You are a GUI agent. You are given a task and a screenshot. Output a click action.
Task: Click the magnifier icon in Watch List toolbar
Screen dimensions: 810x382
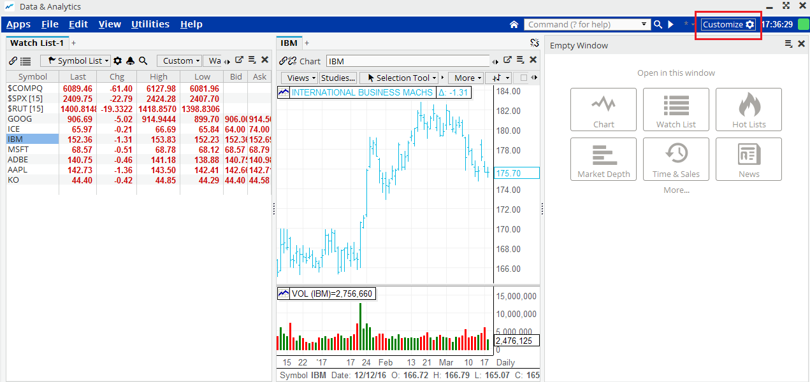point(143,60)
